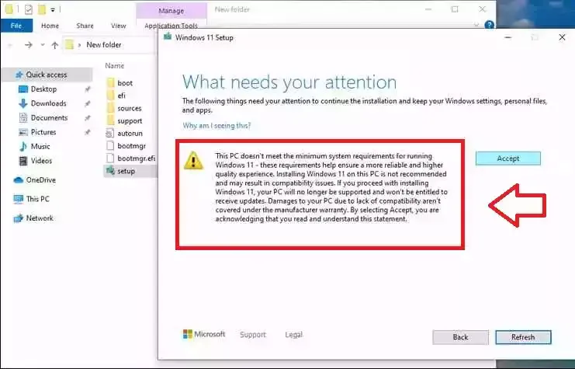Switch to the View ribbon tab

pos(118,26)
